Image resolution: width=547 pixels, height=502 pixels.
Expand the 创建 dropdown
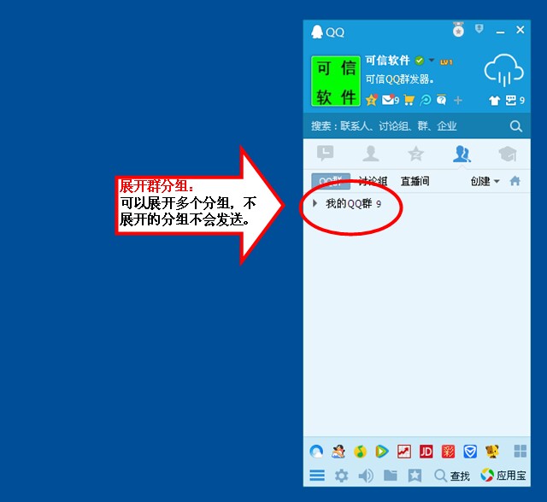(x=485, y=181)
